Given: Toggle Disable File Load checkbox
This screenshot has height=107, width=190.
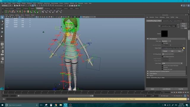Looking at the screenshot, I should click(162, 69).
